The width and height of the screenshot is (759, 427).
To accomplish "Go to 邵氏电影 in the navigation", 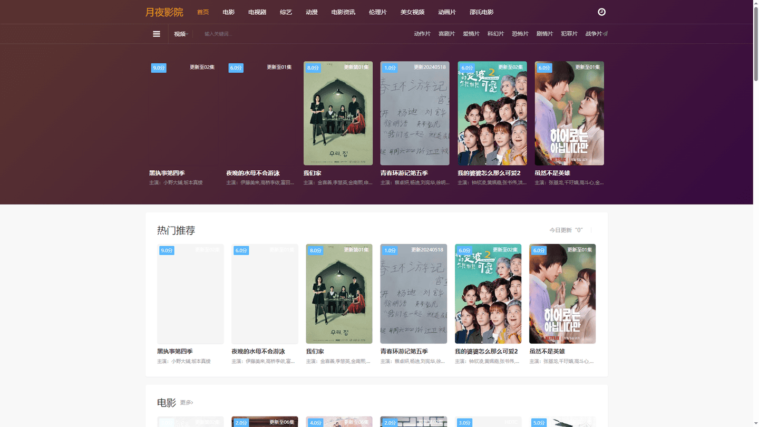I will coord(482,12).
